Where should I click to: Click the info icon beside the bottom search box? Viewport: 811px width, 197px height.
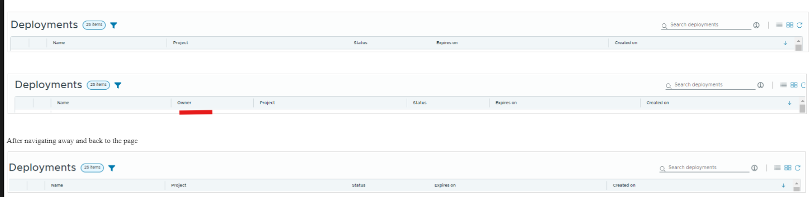[755, 168]
